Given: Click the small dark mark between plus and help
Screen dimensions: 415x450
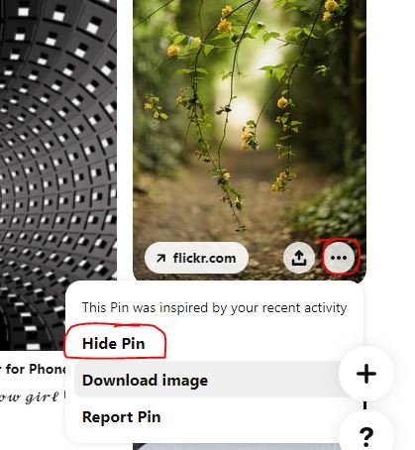Looking at the screenshot, I should point(364,405).
